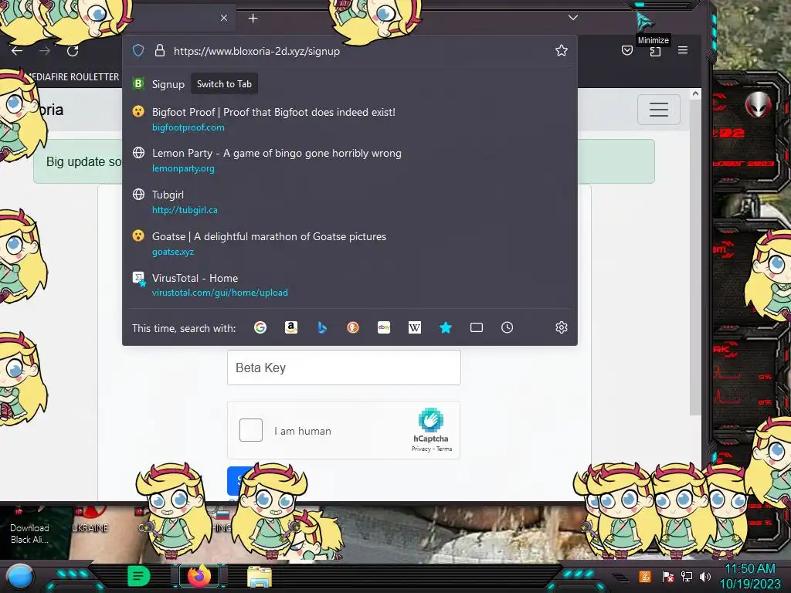
Task: Open search settings gear in dropdown
Action: (x=562, y=327)
